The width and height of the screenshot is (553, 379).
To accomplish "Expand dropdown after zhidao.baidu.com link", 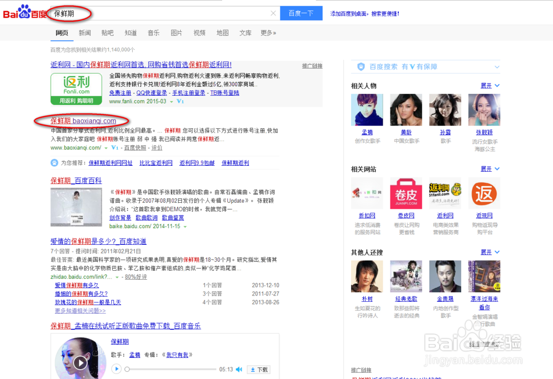I will [117, 277].
